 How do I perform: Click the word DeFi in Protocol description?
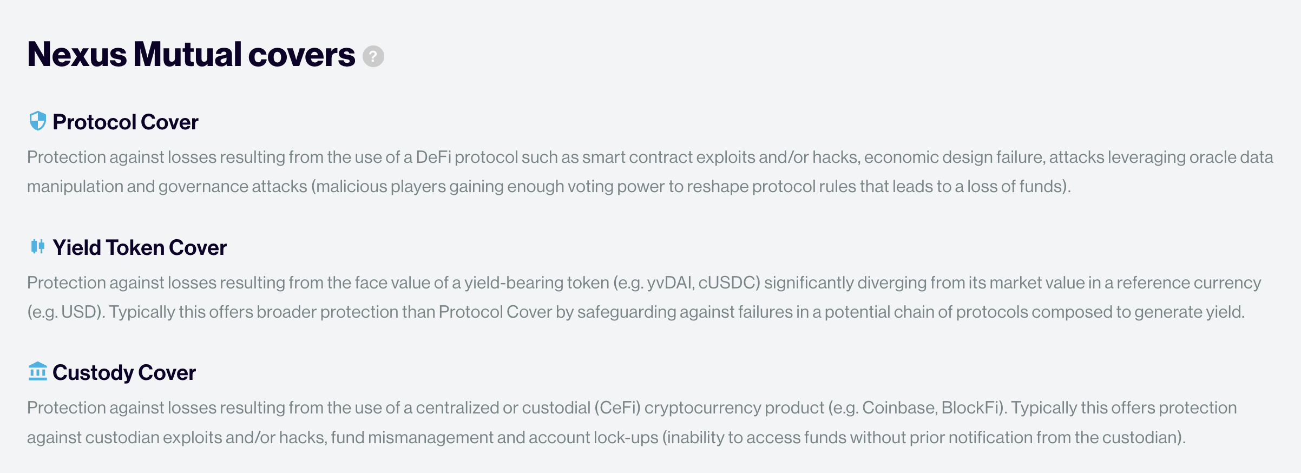[433, 157]
